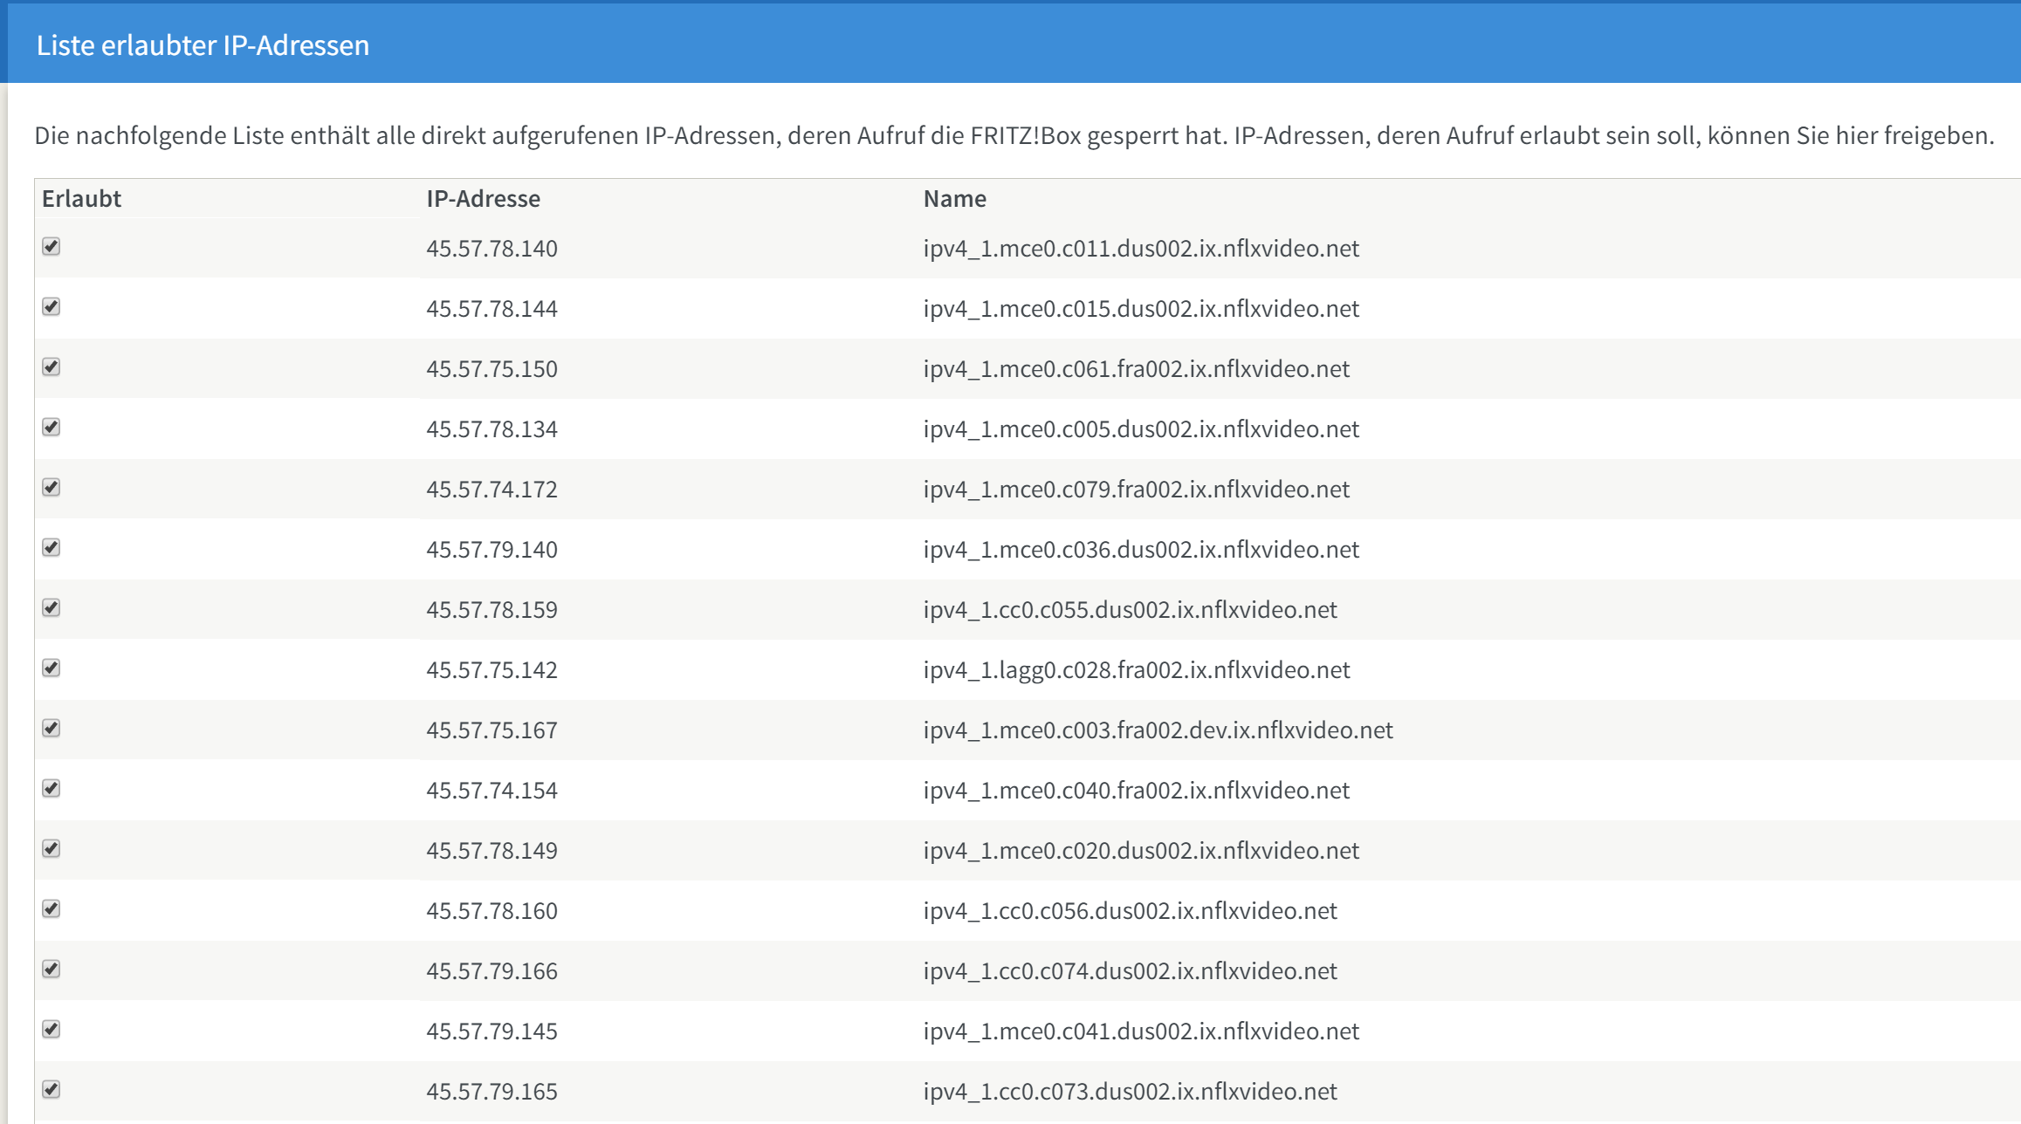Click the Liste erlaubter IP-Adressen title

tap(203, 45)
